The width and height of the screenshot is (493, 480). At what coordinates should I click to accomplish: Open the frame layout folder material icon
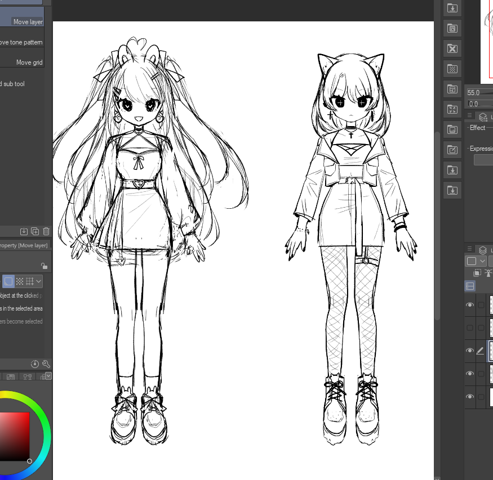point(452,89)
